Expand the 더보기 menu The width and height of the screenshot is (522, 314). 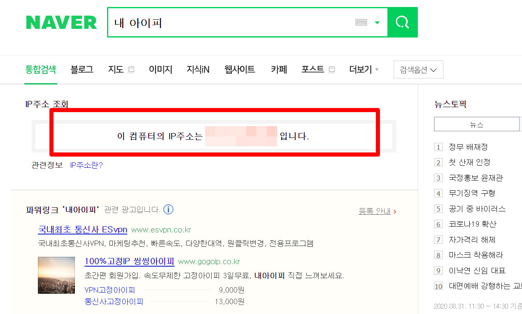364,70
